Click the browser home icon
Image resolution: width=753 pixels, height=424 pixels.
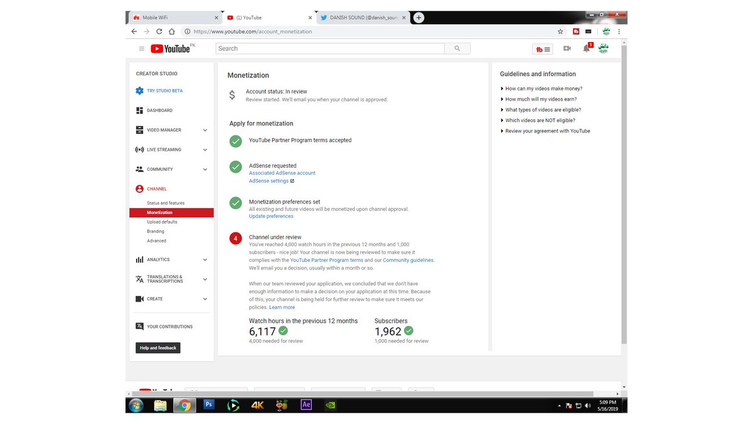[172, 31]
